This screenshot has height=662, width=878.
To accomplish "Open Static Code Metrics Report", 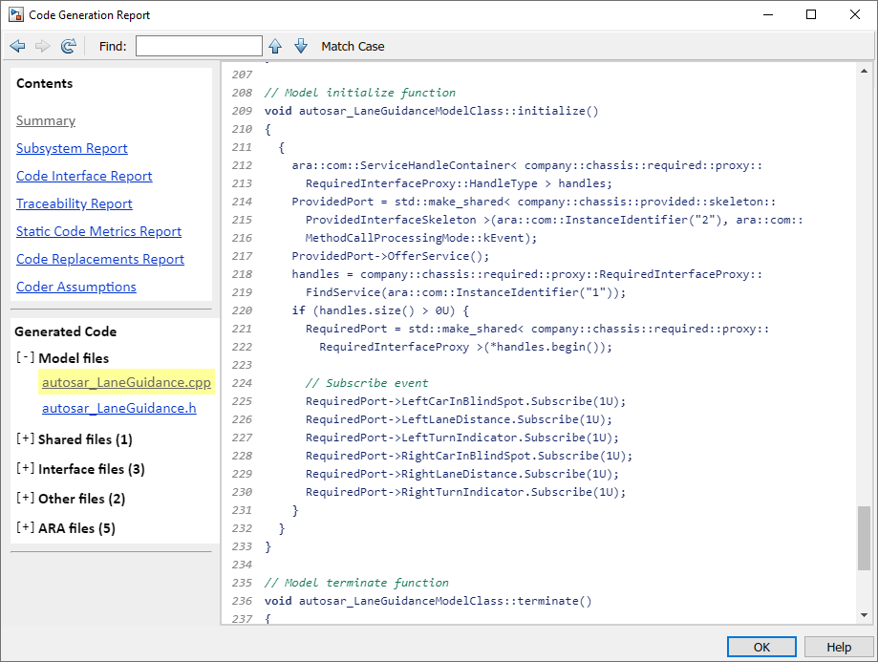I will tap(98, 231).
